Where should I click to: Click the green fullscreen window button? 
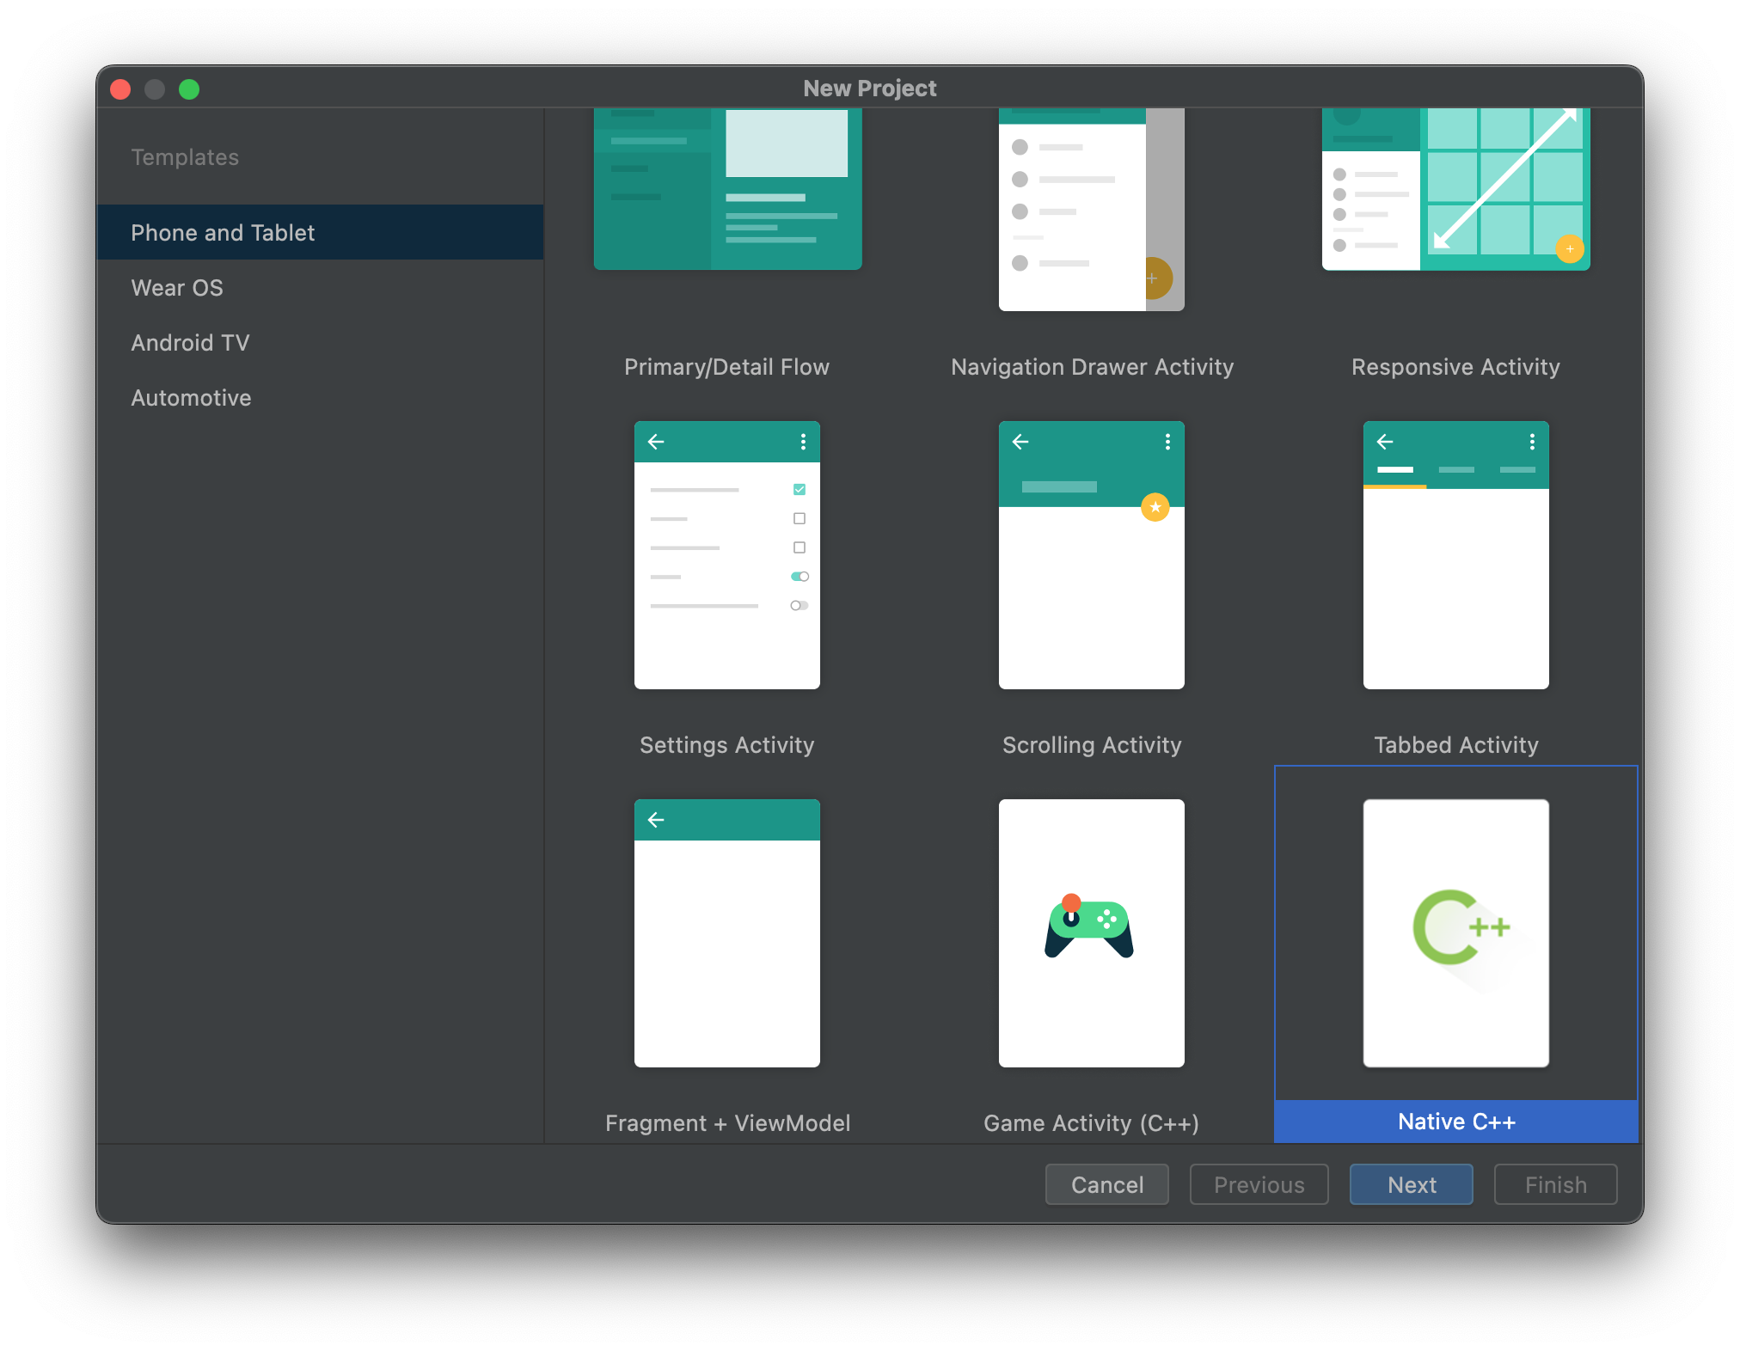[189, 89]
